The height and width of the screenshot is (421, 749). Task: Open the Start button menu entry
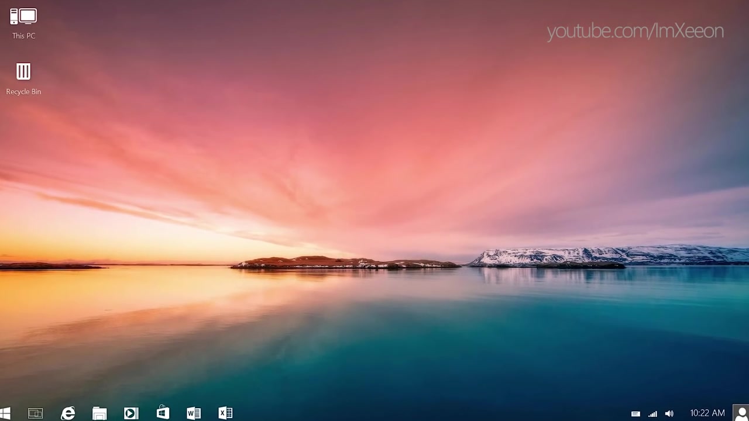tap(8, 413)
